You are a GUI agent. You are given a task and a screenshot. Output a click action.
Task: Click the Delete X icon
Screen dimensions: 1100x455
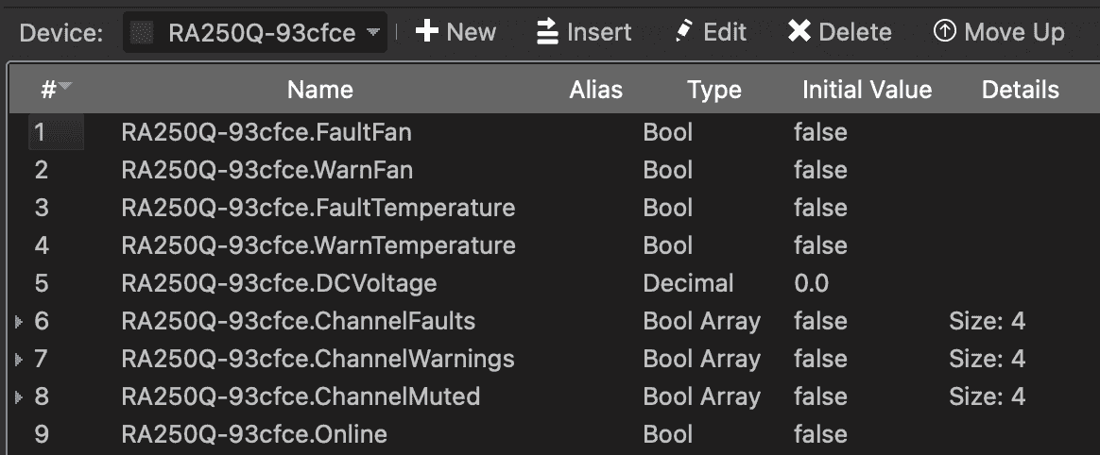click(x=799, y=32)
